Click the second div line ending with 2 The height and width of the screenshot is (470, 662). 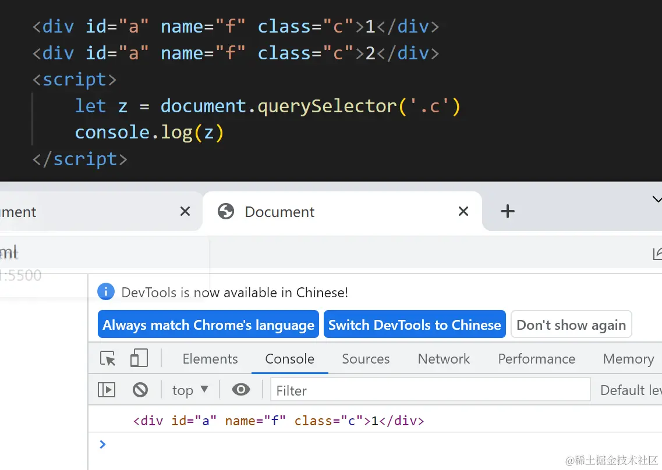(x=236, y=54)
